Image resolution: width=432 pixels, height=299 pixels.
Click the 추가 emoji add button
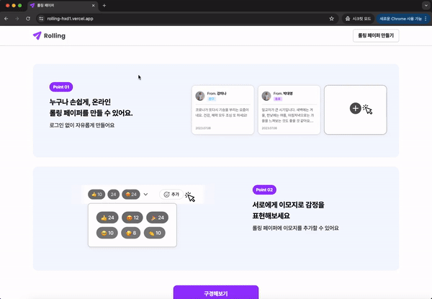(171, 195)
